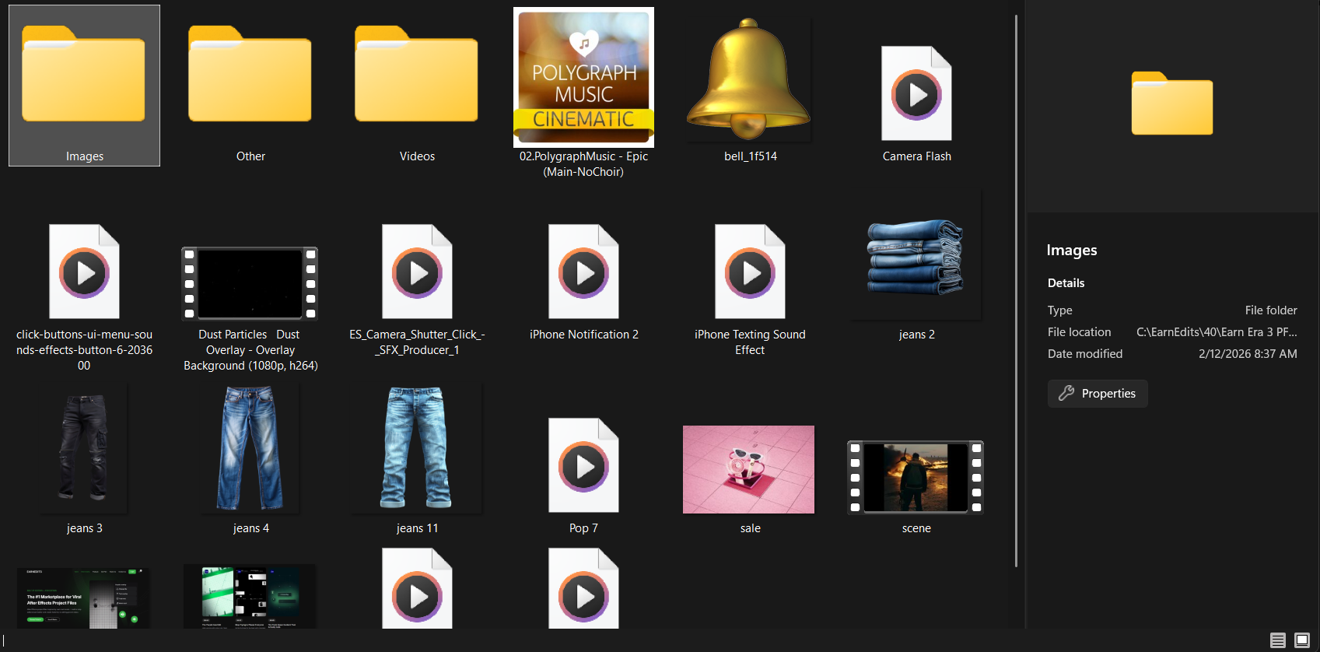This screenshot has width=1320, height=652.
Task: Select the Dust Particles overlay video
Action: click(250, 284)
